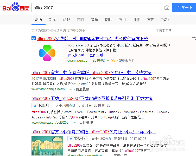196x156 pixels.
Task: Open the 太平洋下载 office2007官方下载 result title
Action: click(x=93, y=132)
